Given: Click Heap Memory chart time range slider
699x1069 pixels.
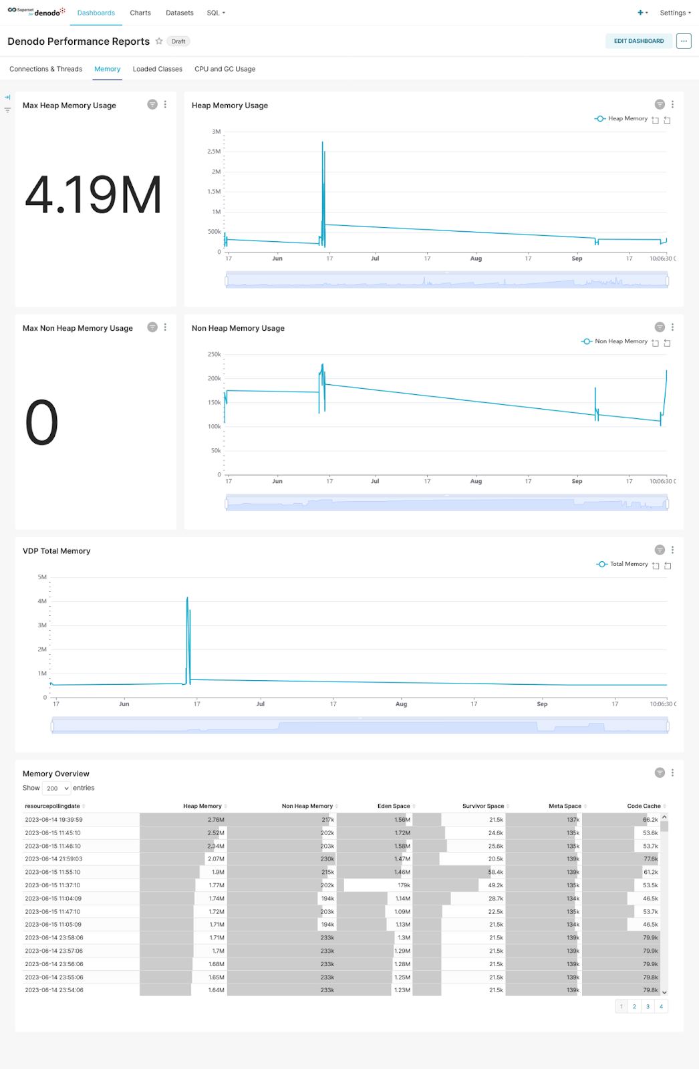Looking at the screenshot, I should click(x=447, y=280).
